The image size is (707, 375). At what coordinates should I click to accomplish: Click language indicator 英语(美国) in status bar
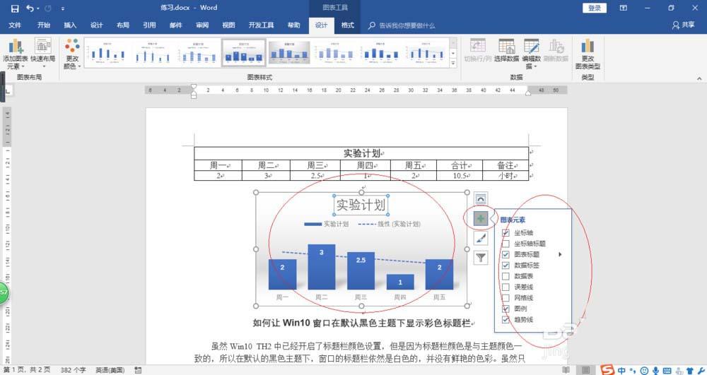coord(110,369)
